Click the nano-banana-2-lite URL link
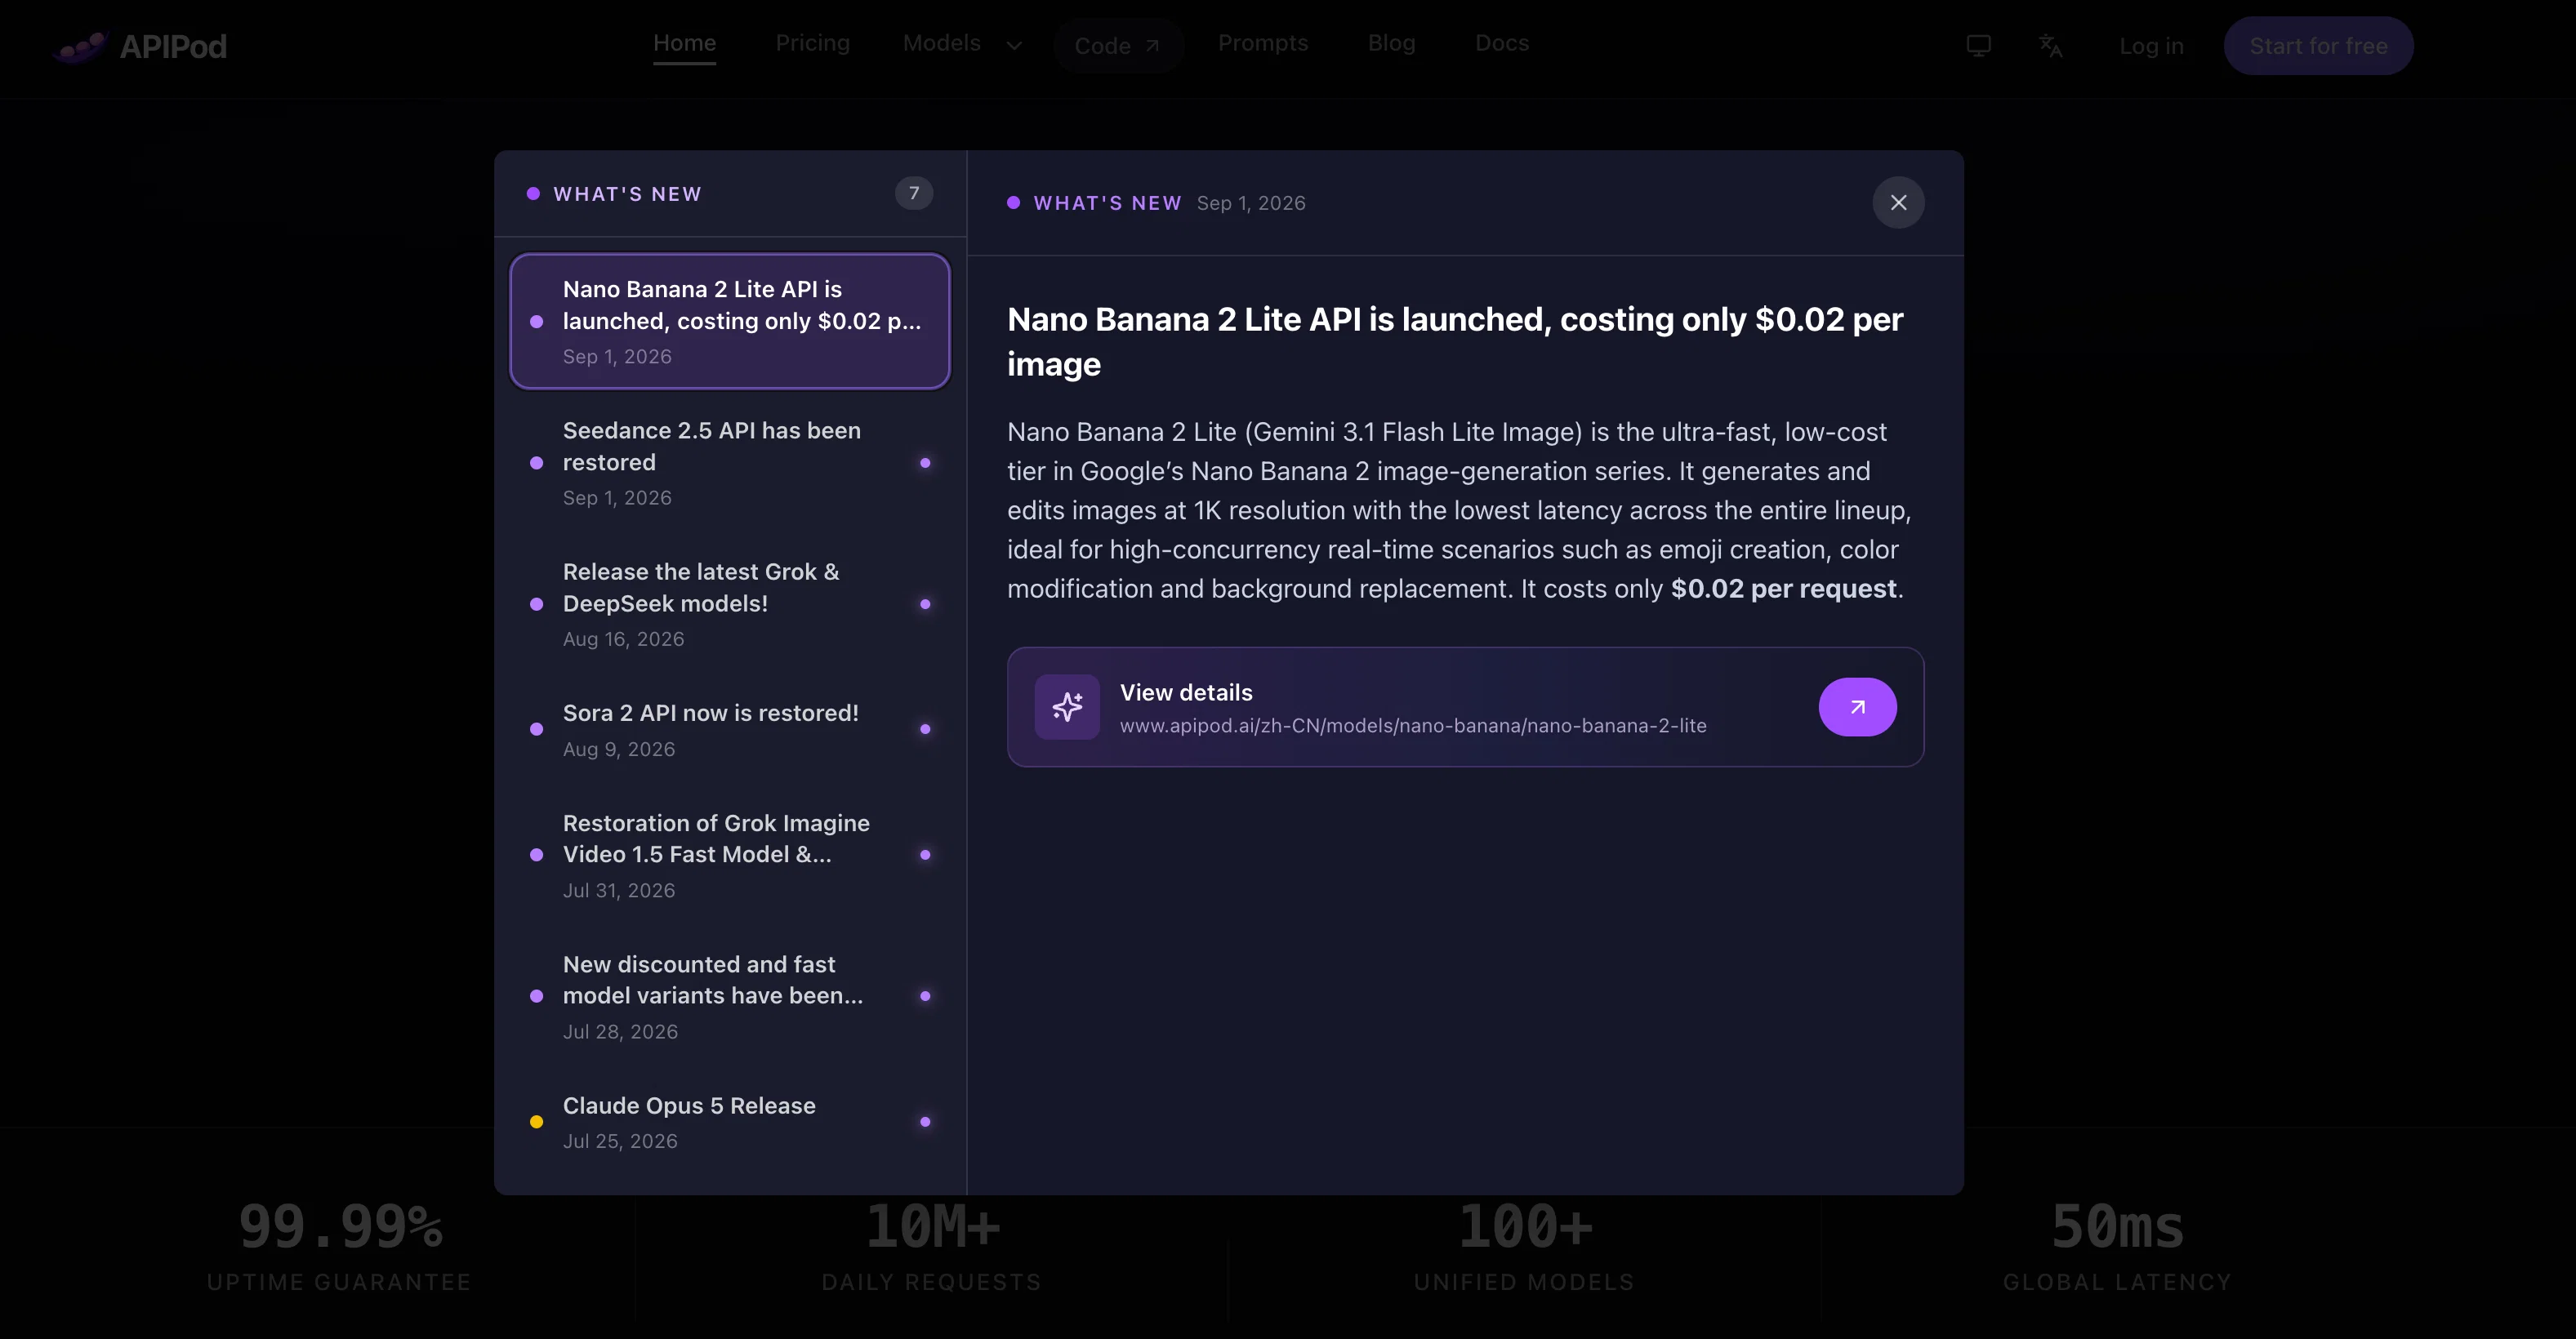Viewport: 2576px width, 1339px height. (1413, 726)
